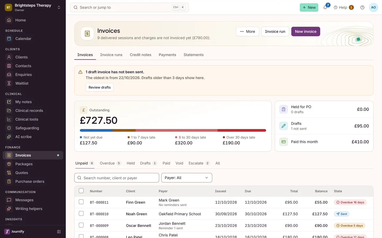Screen dimensions: 382x238
Task: Open the Waitlist hourglass icon
Action: 9,83
